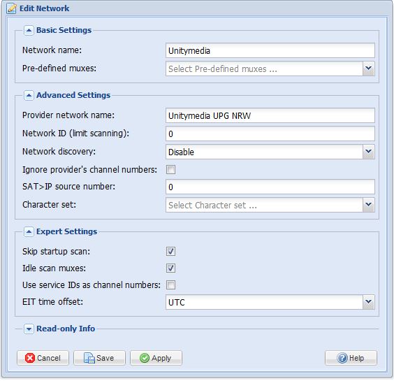
Task: Collapse the Expert Settings section
Action: [x=29, y=231]
